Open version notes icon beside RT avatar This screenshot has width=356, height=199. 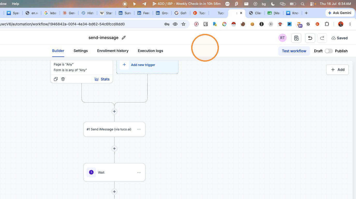point(296,38)
